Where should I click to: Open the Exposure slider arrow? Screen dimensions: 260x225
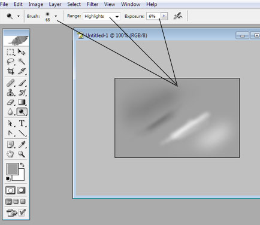164,16
